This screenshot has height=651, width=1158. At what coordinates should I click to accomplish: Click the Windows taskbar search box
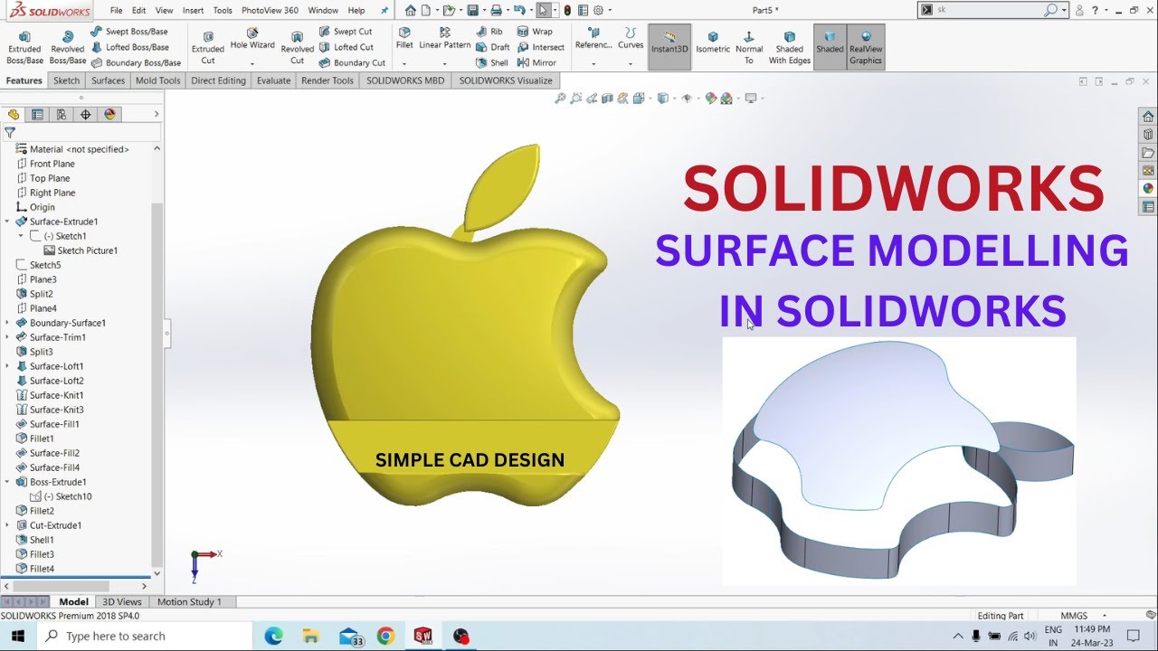click(146, 636)
